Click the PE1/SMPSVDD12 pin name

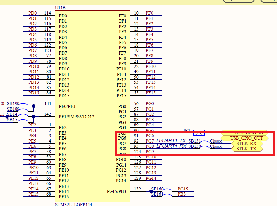tap(76, 117)
